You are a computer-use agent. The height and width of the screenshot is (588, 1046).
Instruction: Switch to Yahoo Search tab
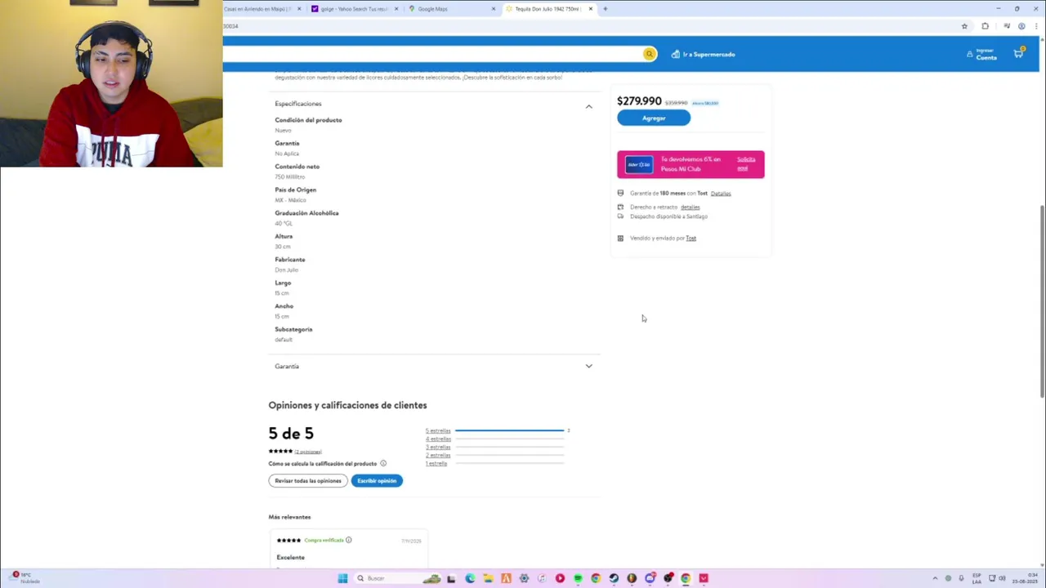coord(354,9)
